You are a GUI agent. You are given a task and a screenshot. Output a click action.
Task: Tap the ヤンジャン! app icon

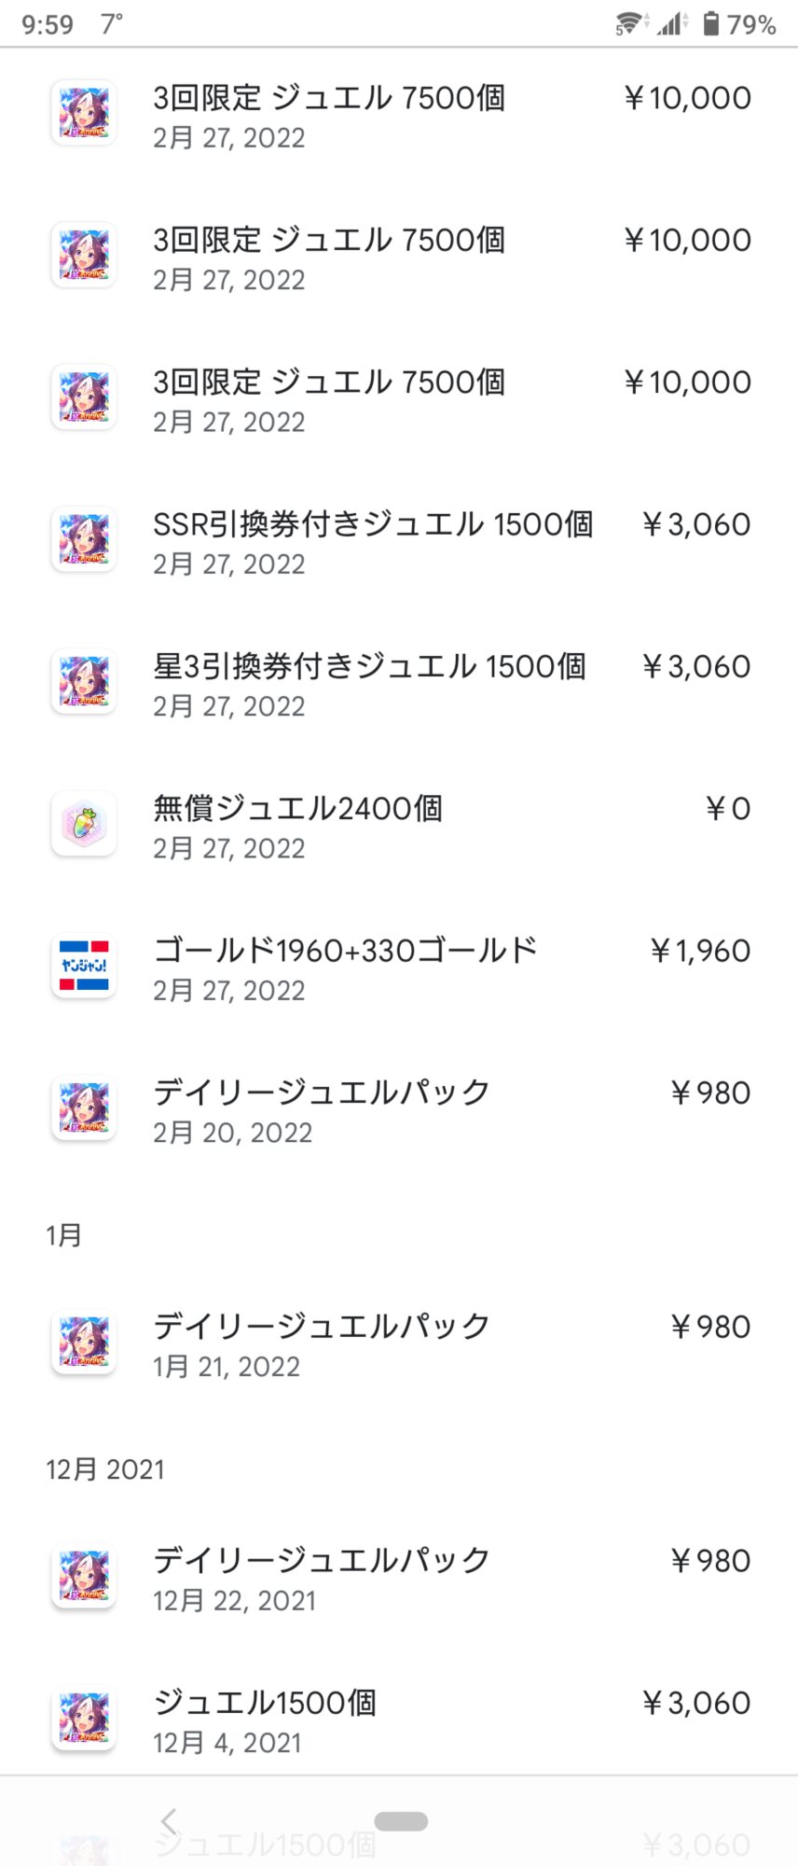[x=84, y=966]
